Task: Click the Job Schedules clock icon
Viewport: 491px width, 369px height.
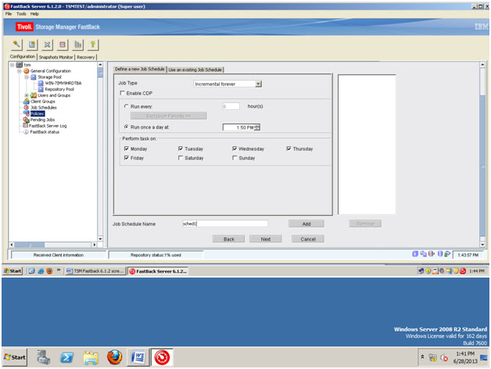Action: pos(27,107)
